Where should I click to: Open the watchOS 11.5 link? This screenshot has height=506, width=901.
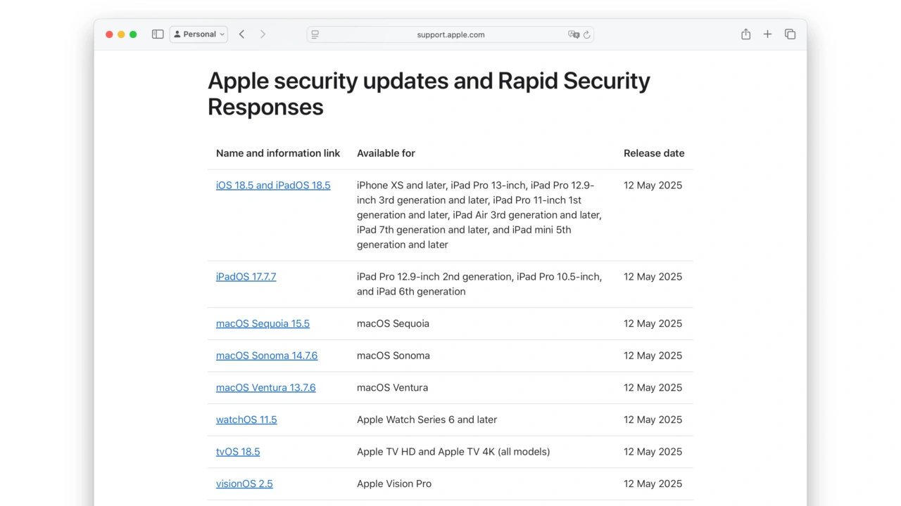[x=246, y=420]
